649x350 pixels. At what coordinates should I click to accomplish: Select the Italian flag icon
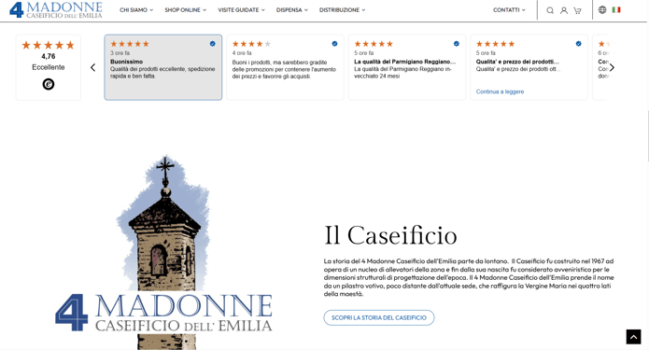tap(616, 9)
